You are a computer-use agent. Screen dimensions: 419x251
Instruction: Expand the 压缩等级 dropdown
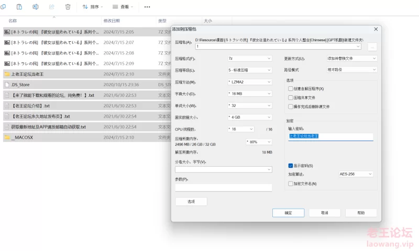250,70
